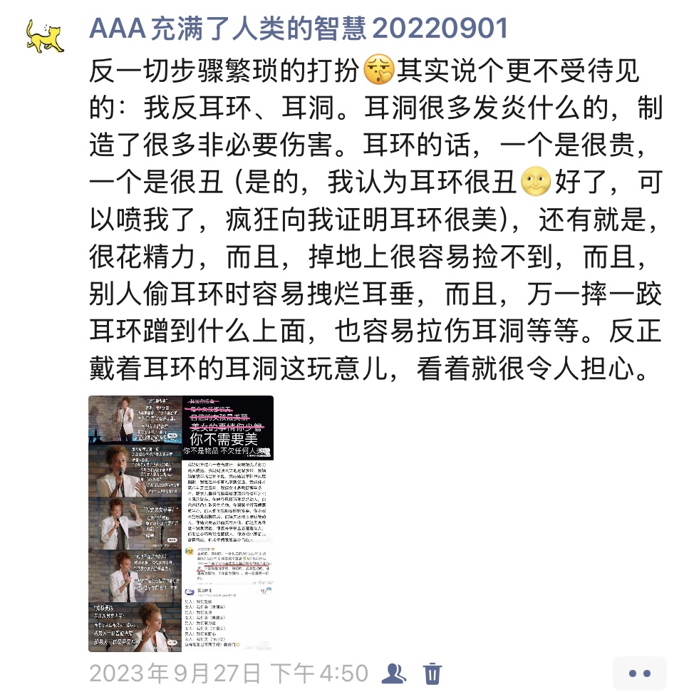Open the two-dot more options button
684x692 pixels.
pos(639,673)
